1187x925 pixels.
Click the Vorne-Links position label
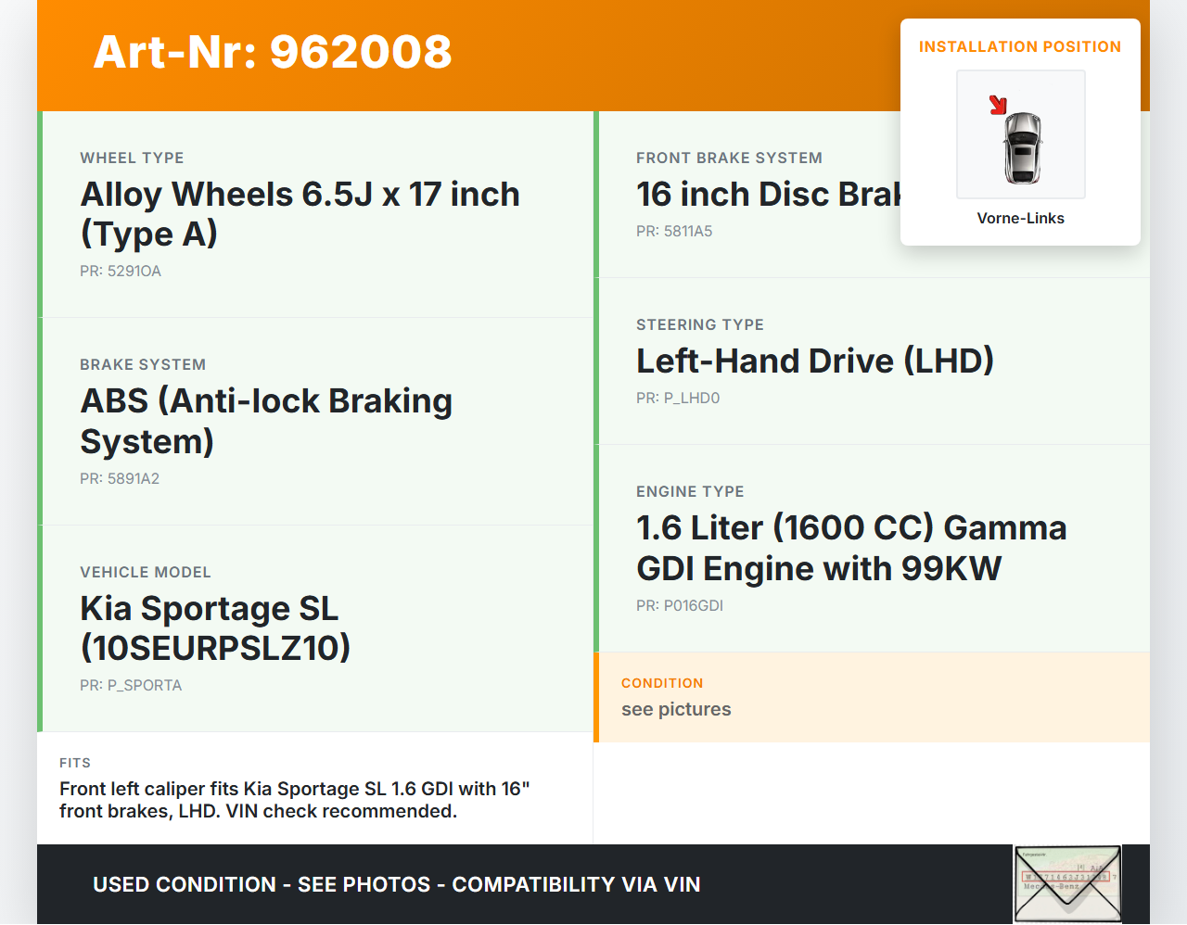(1020, 218)
